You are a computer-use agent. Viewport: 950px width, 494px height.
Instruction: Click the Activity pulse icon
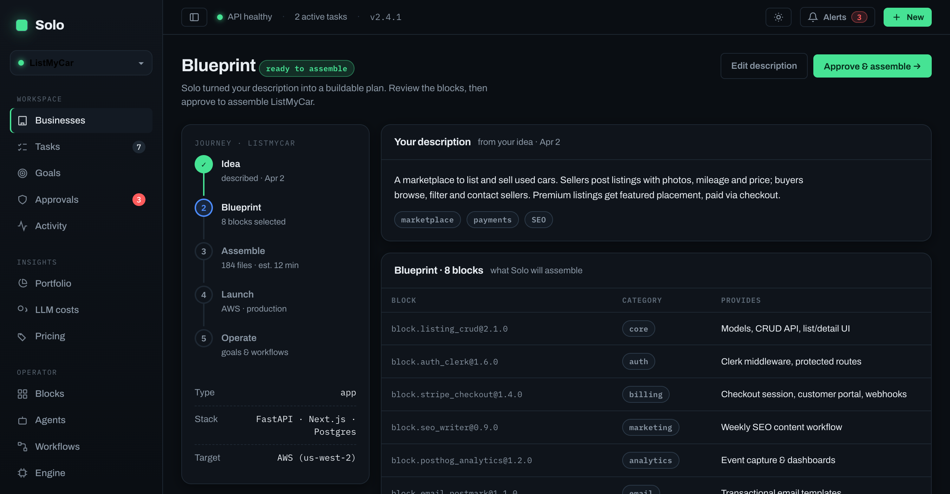pyautogui.click(x=22, y=226)
